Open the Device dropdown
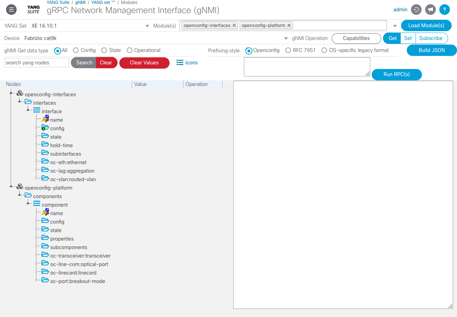This screenshot has height=317, width=457. (x=286, y=39)
